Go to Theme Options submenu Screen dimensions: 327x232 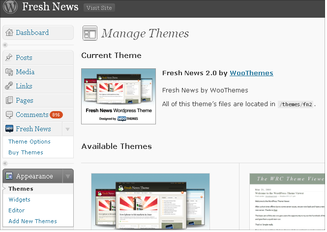click(30, 142)
